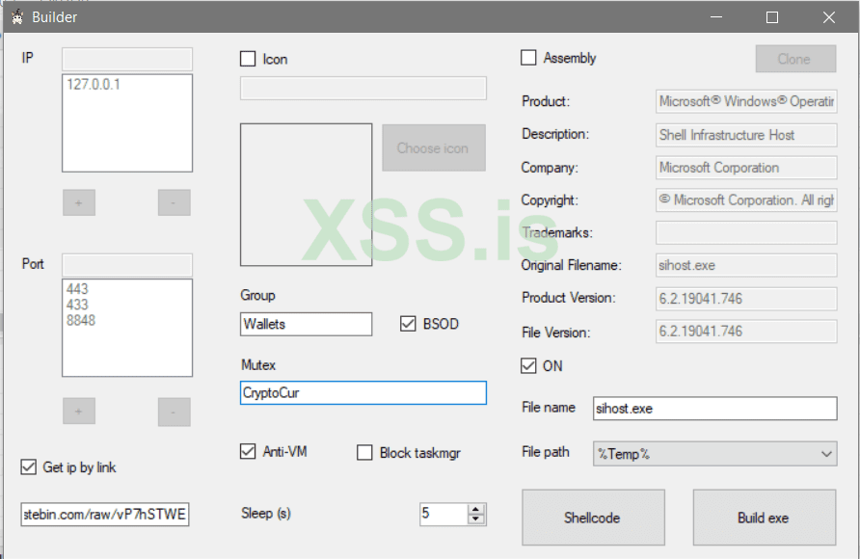Click the Shellcode button
Viewport: 860px width, 559px height.
pyautogui.click(x=593, y=518)
